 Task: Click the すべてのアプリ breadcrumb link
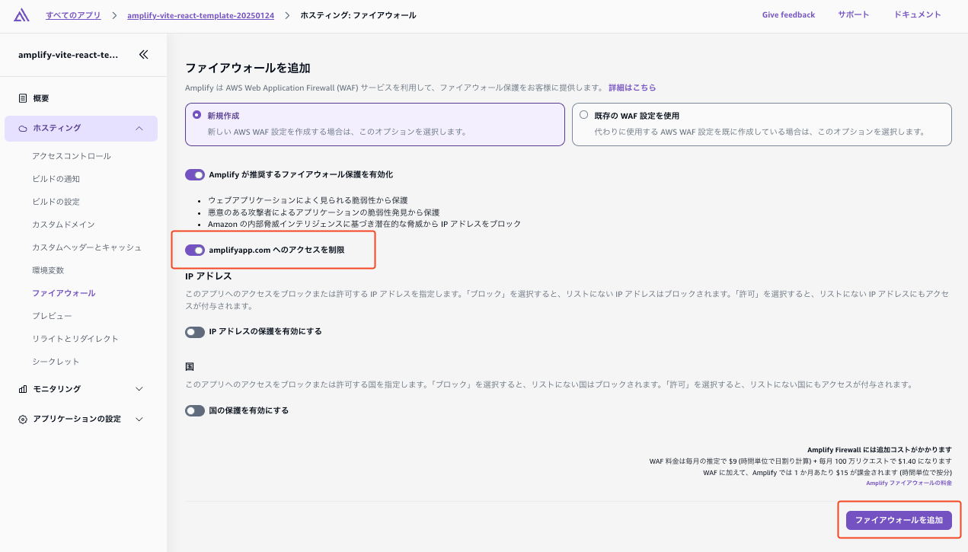click(x=72, y=15)
